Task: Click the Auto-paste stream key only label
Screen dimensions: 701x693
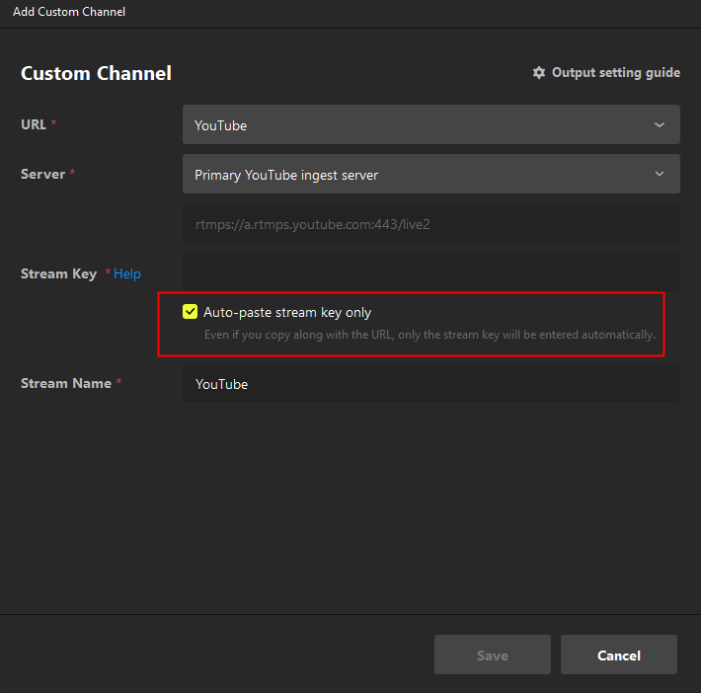Action: [287, 312]
